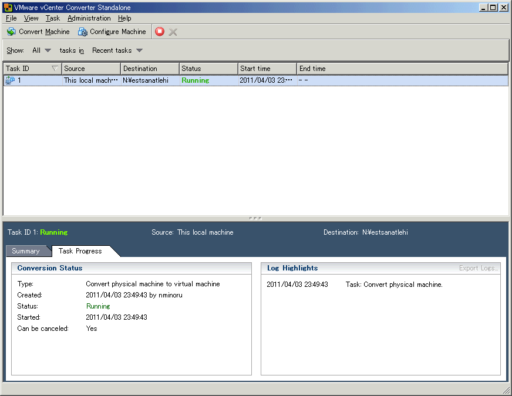512x396 pixels.
Task: Click 'Destination: N:¥estsanatlehi' header text
Action: [x=366, y=232]
